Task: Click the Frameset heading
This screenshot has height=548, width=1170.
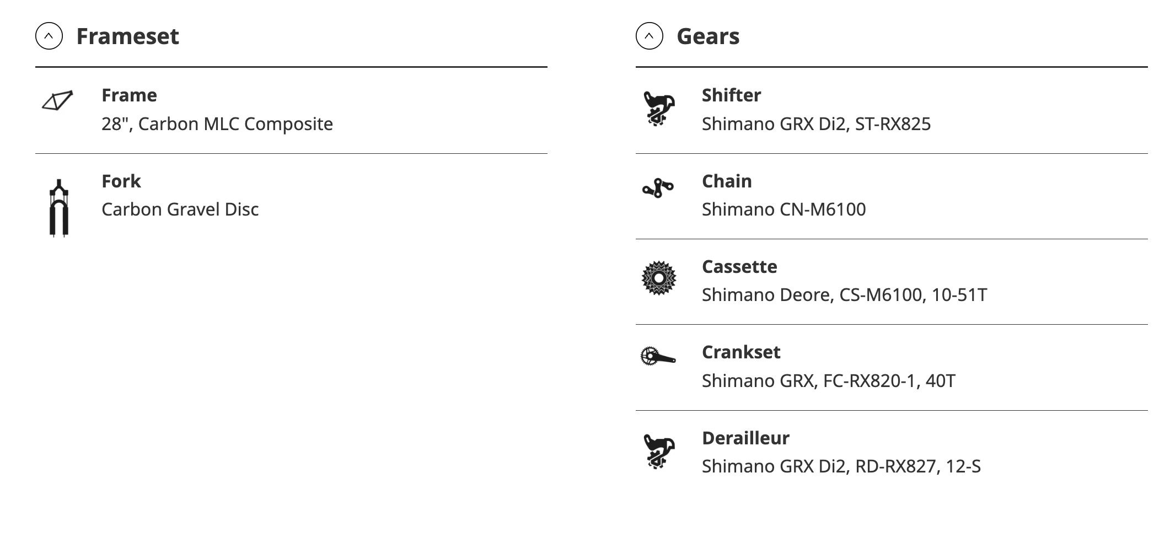Action: [127, 36]
